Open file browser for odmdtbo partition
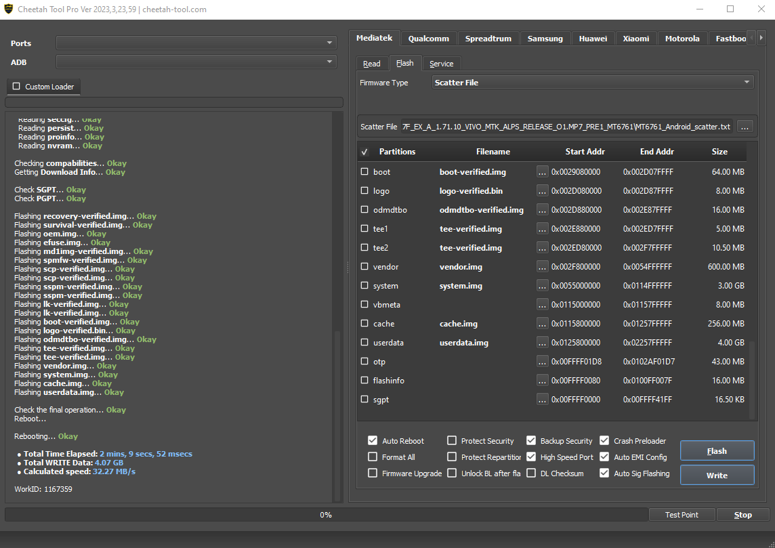The width and height of the screenshot is (775, 548). coord(542,210)
